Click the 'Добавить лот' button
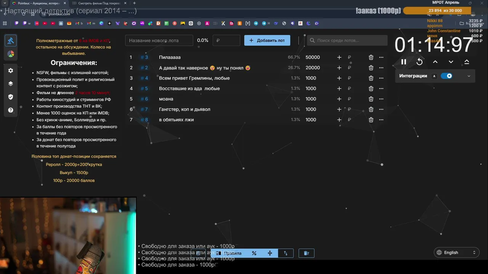Image resolution: width=488 pixels, height=274 pixels. tap(267, 40)
